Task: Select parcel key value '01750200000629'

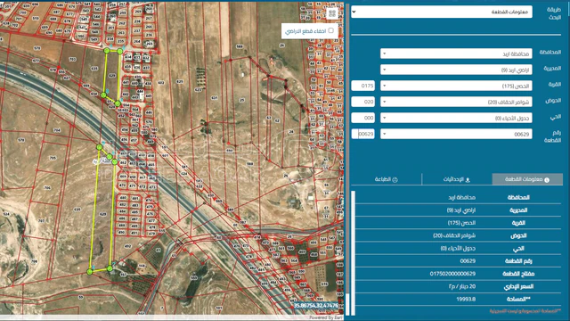Action: (x=452, y=274)
